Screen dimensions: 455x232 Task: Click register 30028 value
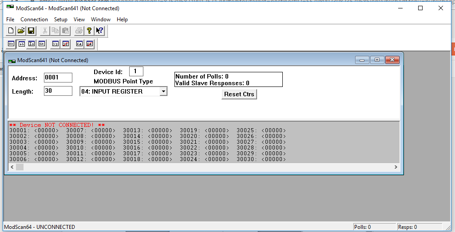[274, 148]
